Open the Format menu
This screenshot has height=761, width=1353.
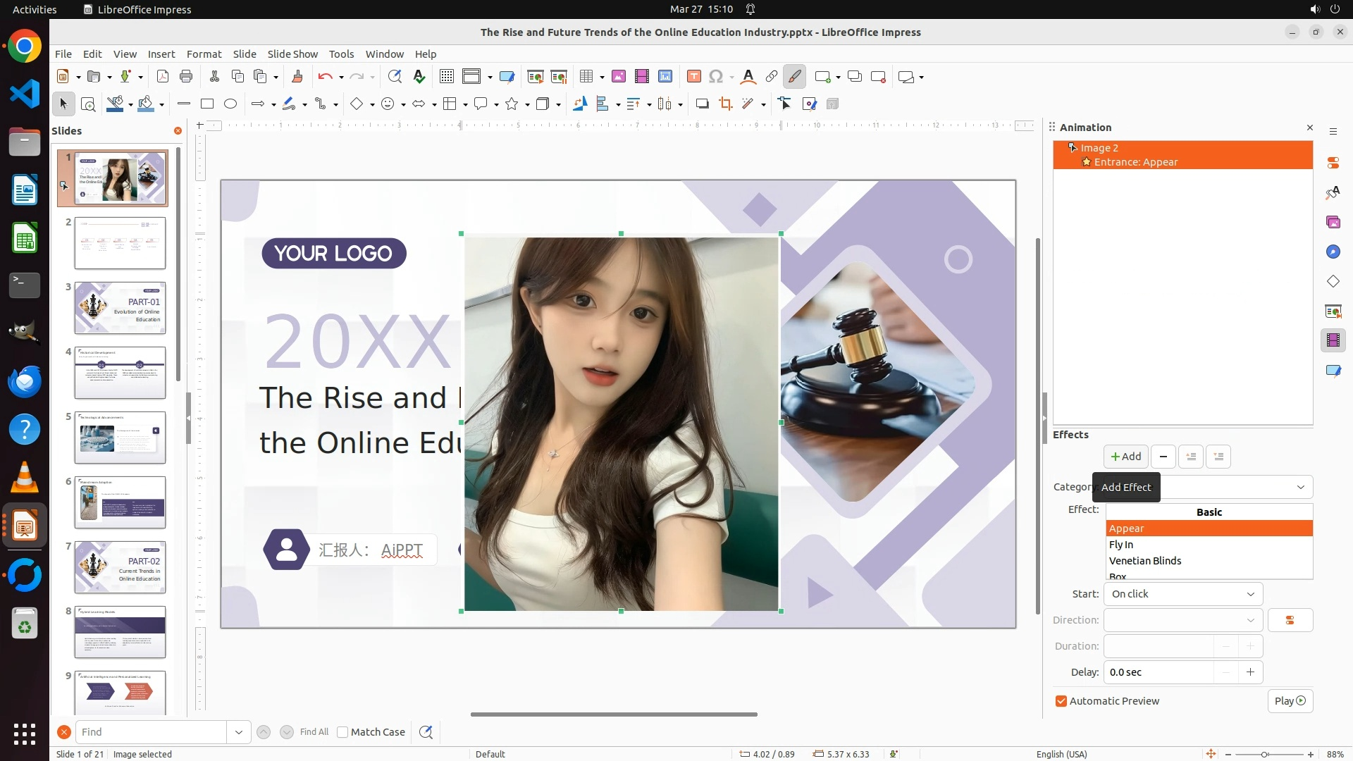[204, 54]
